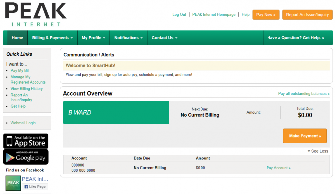Click the Pay Account link
Screen dimensions: 335x194
click(278, 168)
